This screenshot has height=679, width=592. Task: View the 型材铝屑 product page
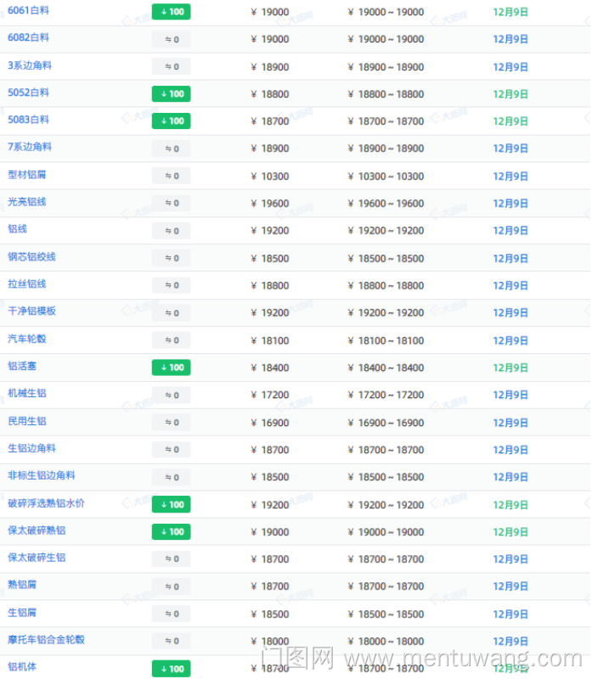(26, 175)
